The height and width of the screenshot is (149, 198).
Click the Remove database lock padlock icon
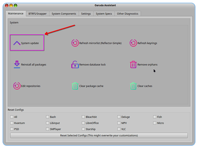coord(75,64)
